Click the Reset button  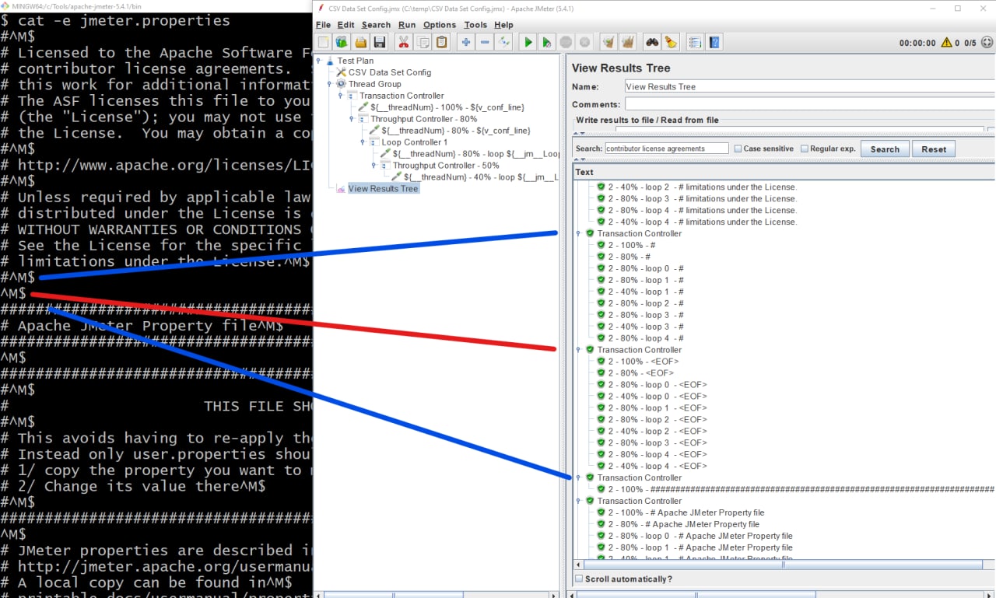(934, 149)
